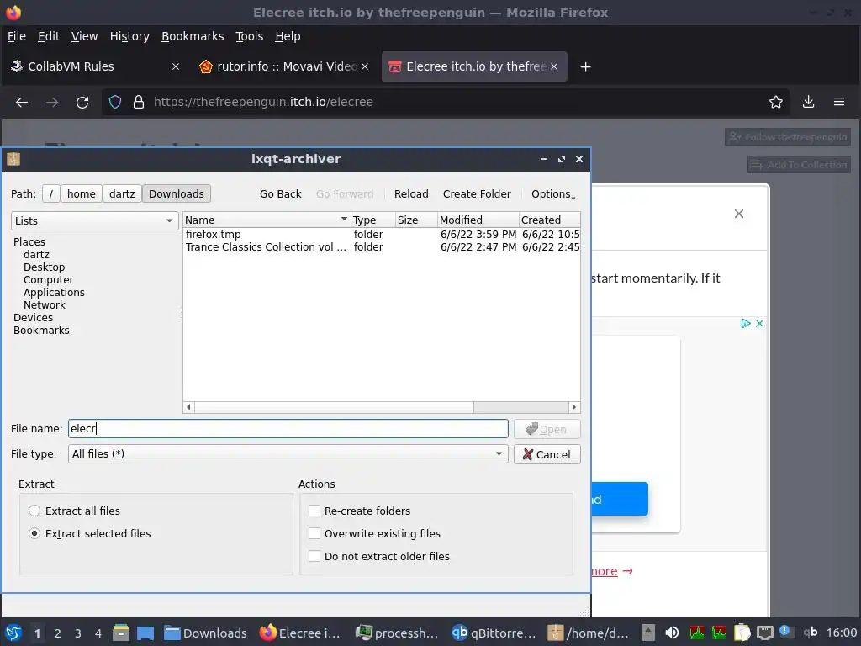
Task: Switch to rutor.info Movavi Video tab
Action: 283,66
